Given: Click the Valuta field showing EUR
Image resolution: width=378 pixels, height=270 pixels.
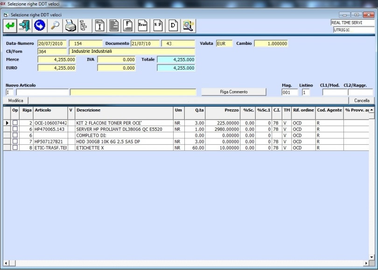Looking at the screenshot, I should click(x=224, y=43).
